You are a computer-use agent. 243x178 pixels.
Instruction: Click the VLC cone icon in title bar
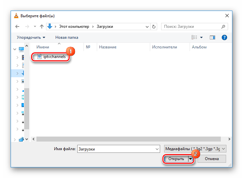tap(16, 16)
